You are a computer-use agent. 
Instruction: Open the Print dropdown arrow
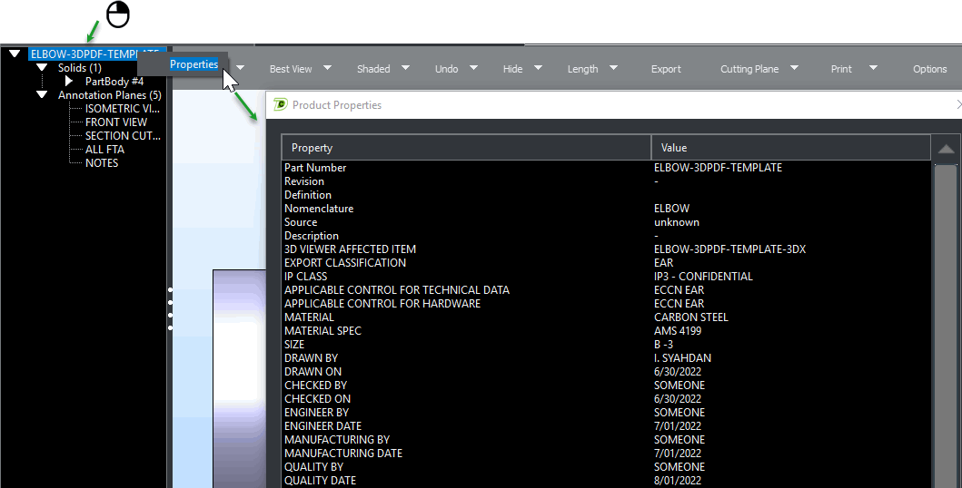(874, 68)
